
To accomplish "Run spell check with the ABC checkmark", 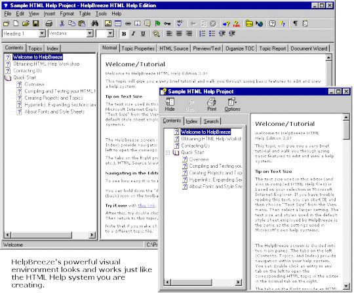I will [x=180, y=24].
